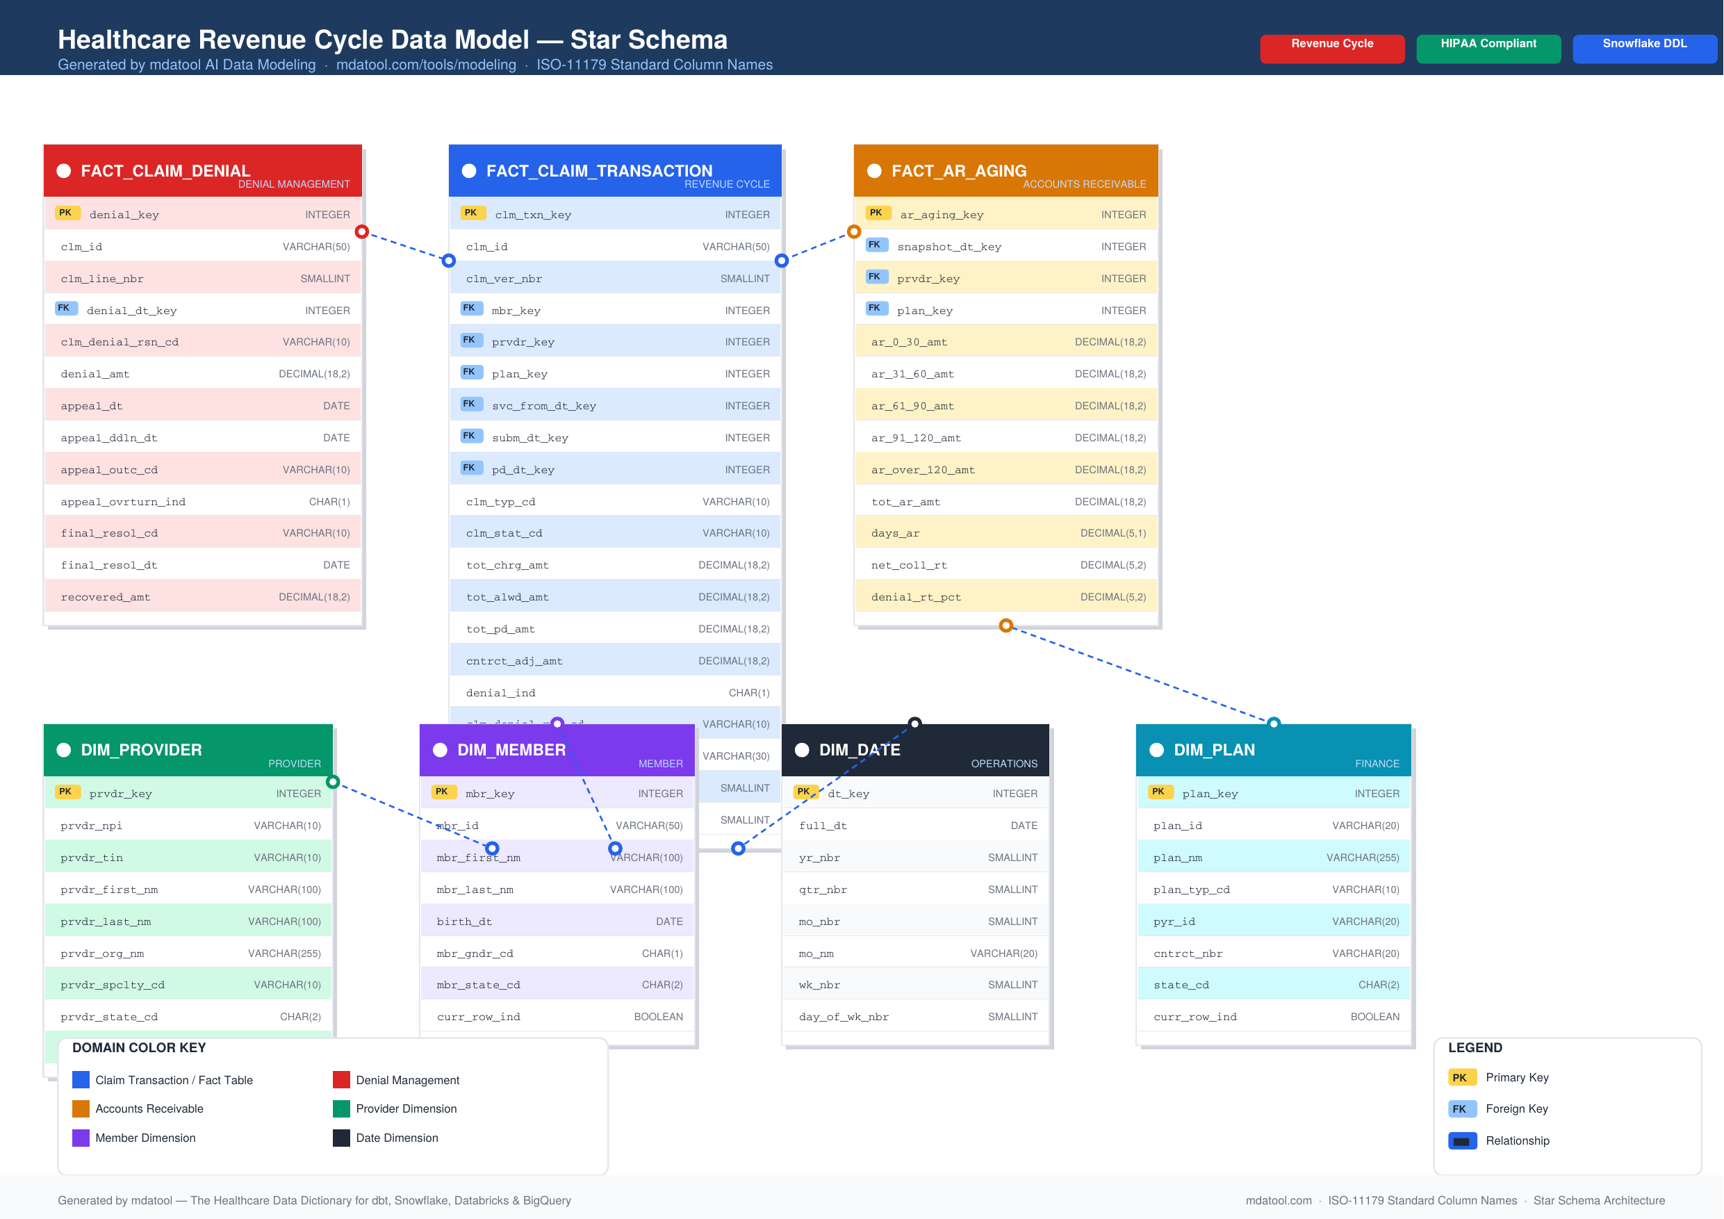Image resolution: width=1724 pixels, height=1219 pixels.
Task: Open the mdatool.com/tools/modeling link in header
Action: [426, 65]
